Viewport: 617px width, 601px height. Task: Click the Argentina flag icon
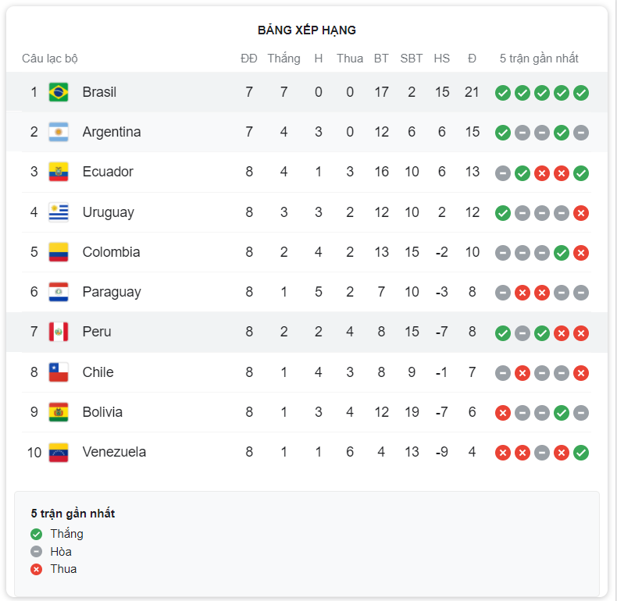pos(59,132)
